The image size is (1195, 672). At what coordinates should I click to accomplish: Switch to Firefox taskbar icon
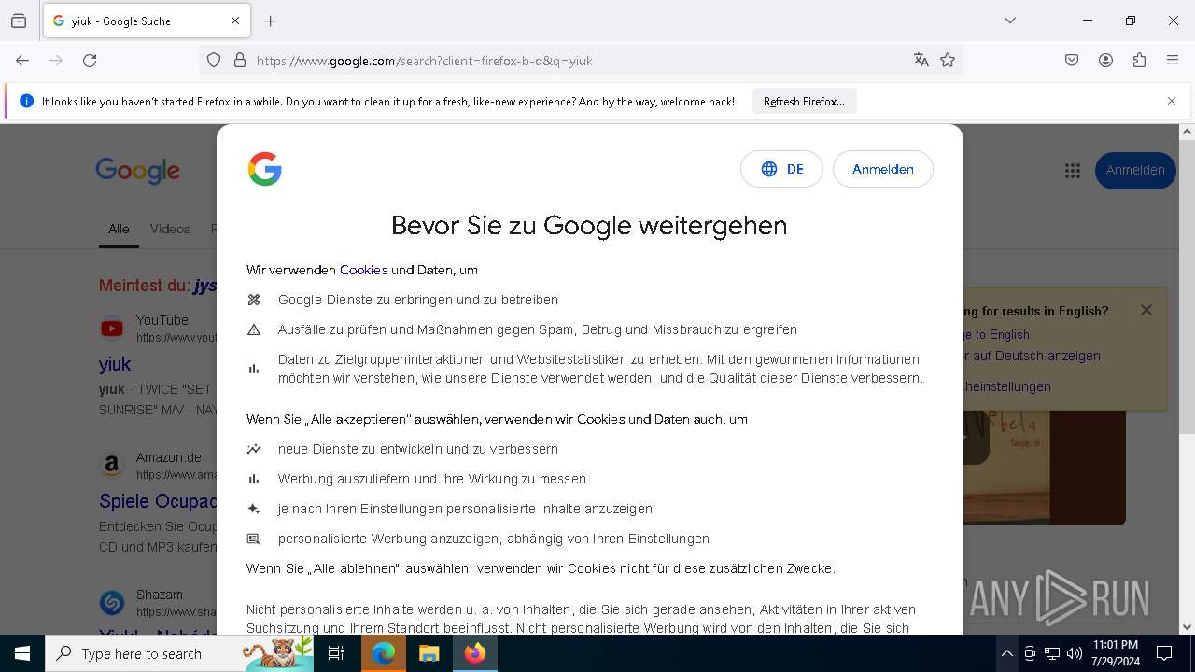pyautogui.click(x=475, y=653)
